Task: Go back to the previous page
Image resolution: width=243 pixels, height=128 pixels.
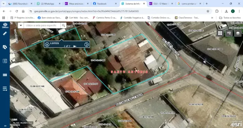Action: coord(4,11)
